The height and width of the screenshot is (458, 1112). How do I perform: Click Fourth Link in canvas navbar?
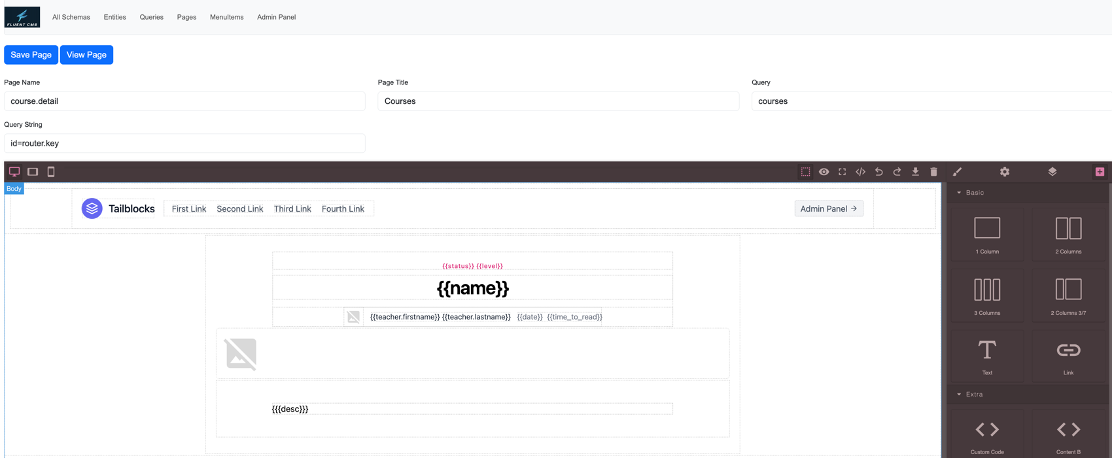click(x=343, y=208)
